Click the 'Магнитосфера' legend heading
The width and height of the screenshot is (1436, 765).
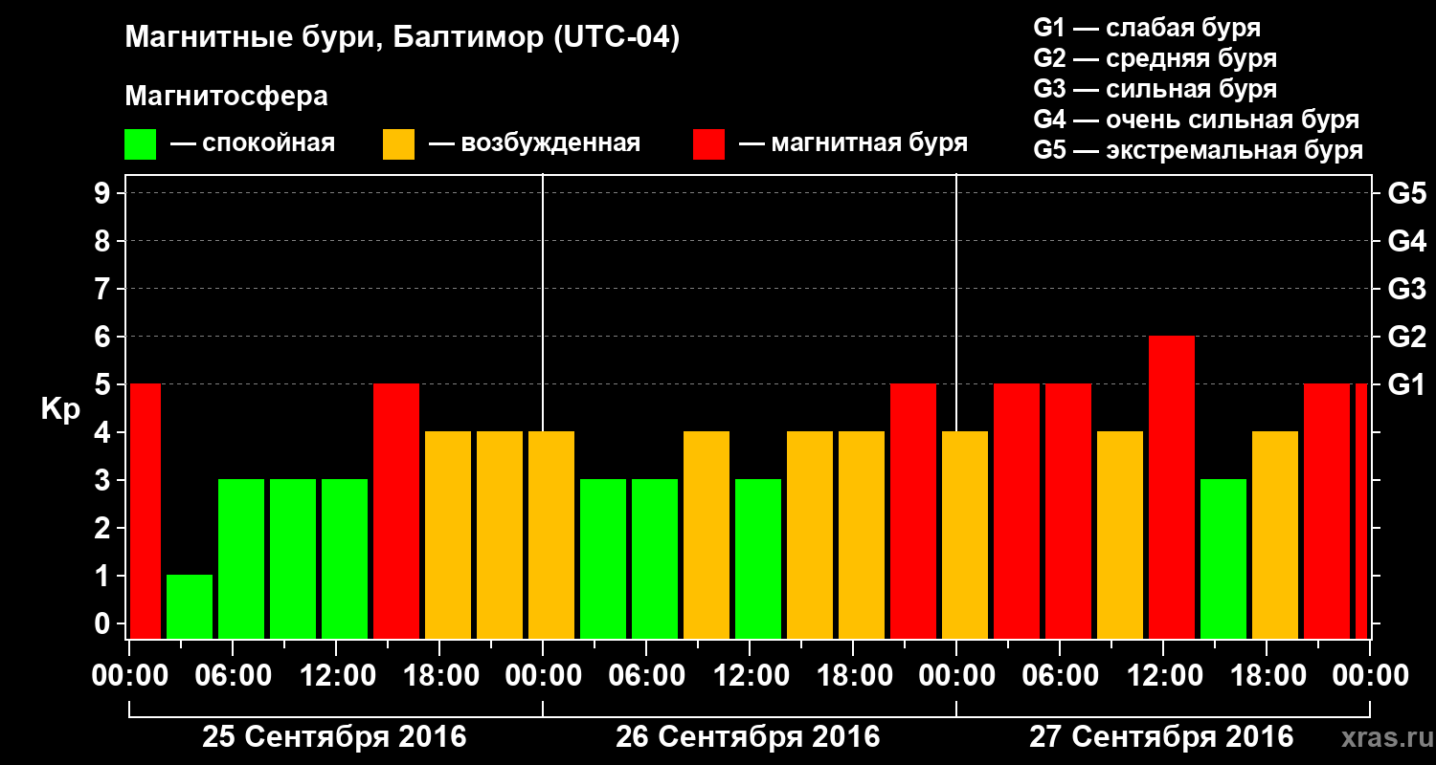[226, 97]
